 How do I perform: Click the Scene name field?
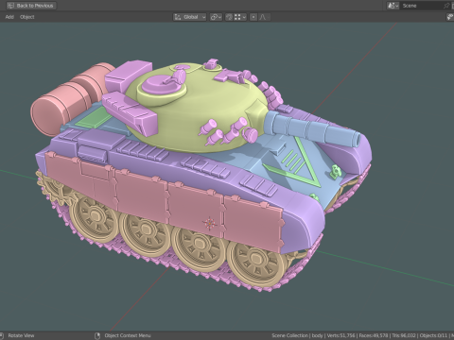point(421,6)
